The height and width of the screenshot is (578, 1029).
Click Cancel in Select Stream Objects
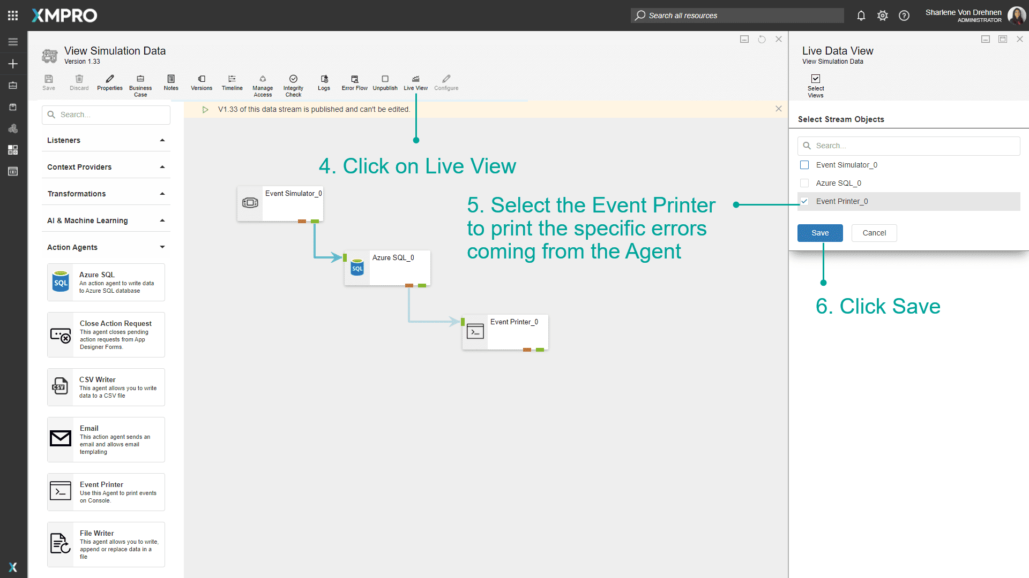(874, 233)
